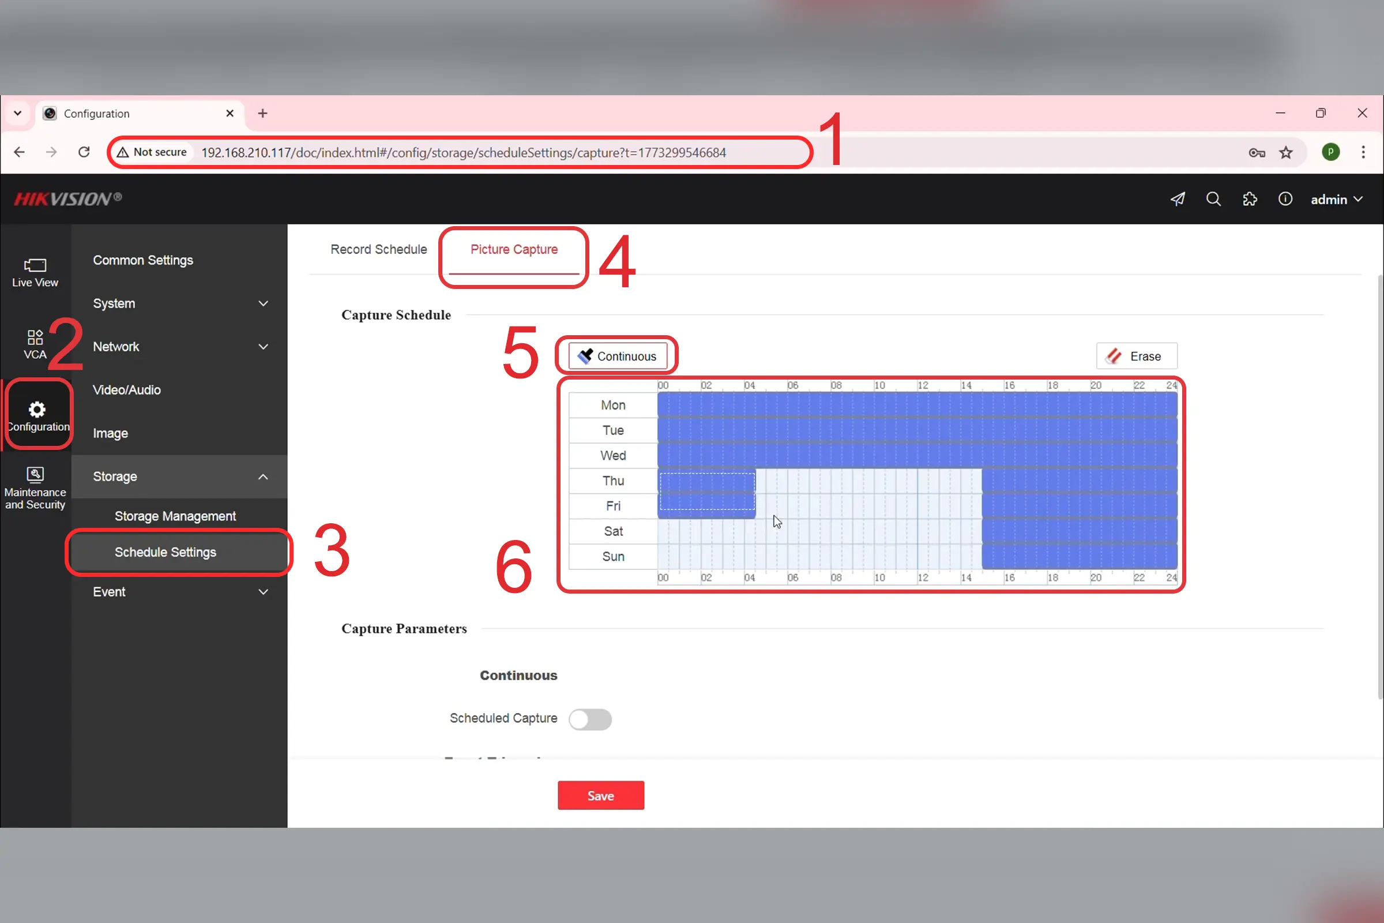This screenshot has height=923, width=1384.
Task: Click the info circle icon
Action: tap(1285, 199)
